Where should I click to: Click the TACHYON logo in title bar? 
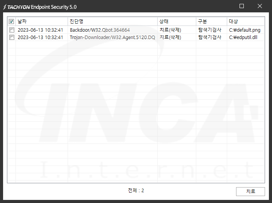tap(17, 7)
